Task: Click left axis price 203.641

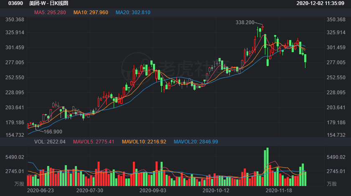Action: (15, 108)
